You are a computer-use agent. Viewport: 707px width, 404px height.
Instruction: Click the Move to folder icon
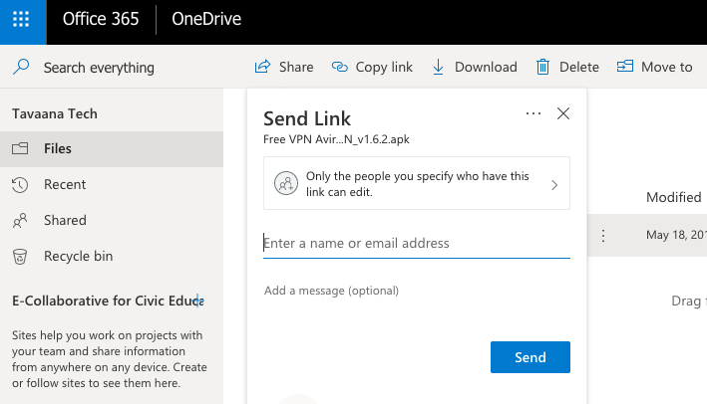click(x=625, y=67)
